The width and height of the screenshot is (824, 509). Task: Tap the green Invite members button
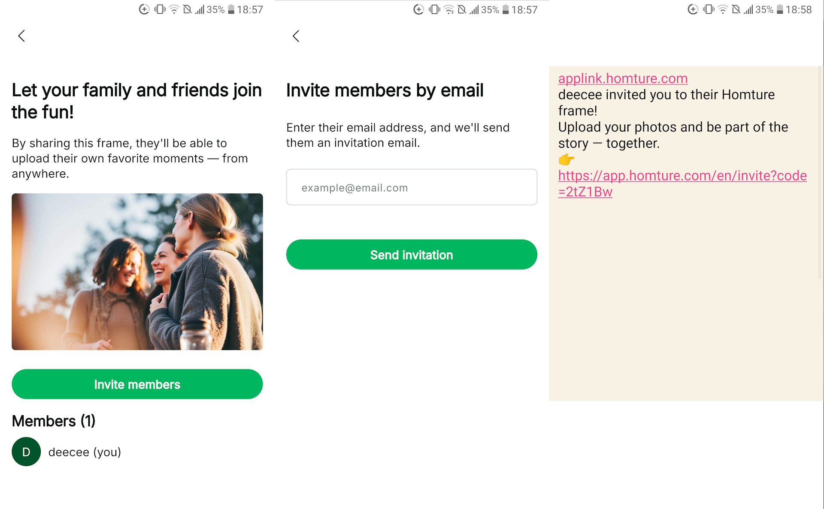pyautogui.click(x=137, y=384)
